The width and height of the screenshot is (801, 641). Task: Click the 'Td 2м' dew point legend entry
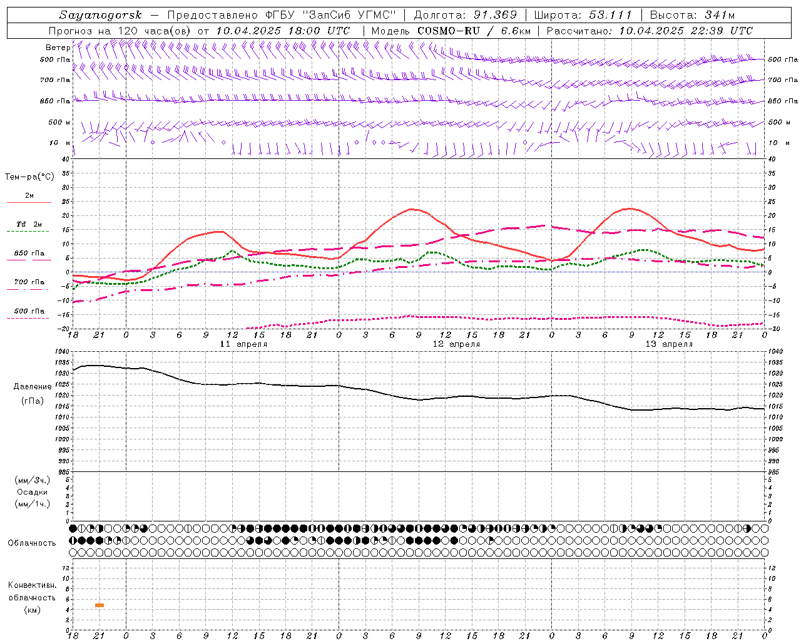[x=29, y=224]
